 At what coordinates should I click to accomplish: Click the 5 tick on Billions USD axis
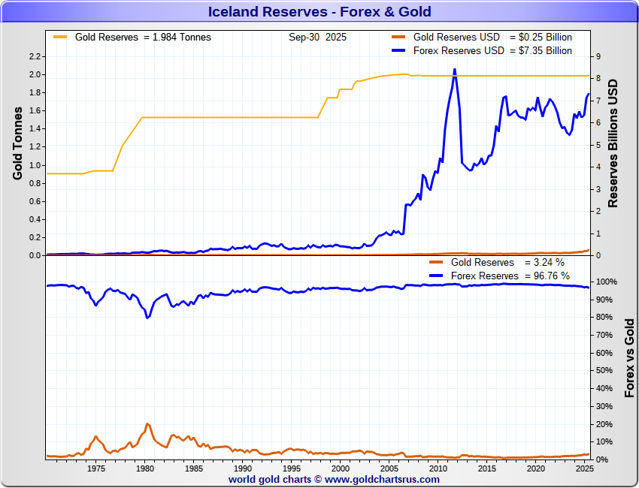coord(598,145)
